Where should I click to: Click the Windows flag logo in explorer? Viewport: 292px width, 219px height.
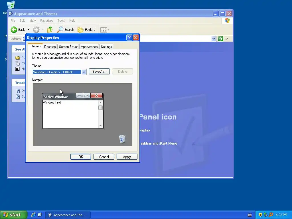click(227, 21)
